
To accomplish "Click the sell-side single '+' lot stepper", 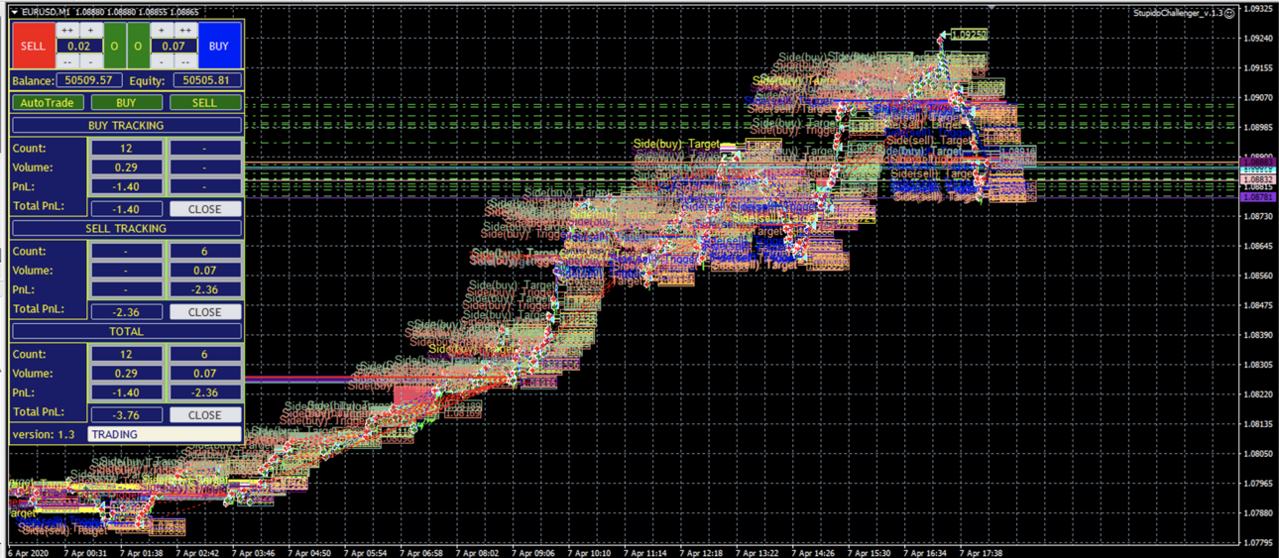I will click(x=90, y=31).
